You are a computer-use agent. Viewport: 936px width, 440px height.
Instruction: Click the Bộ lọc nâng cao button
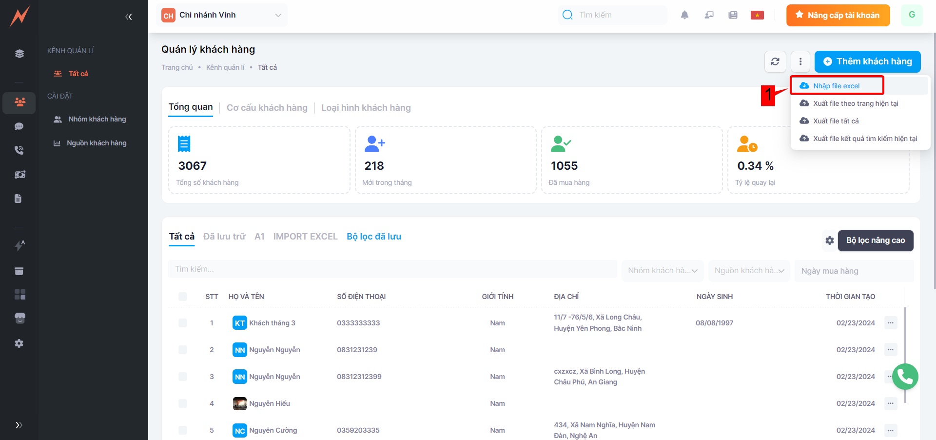pyautogui.click(x=875, y=240)
